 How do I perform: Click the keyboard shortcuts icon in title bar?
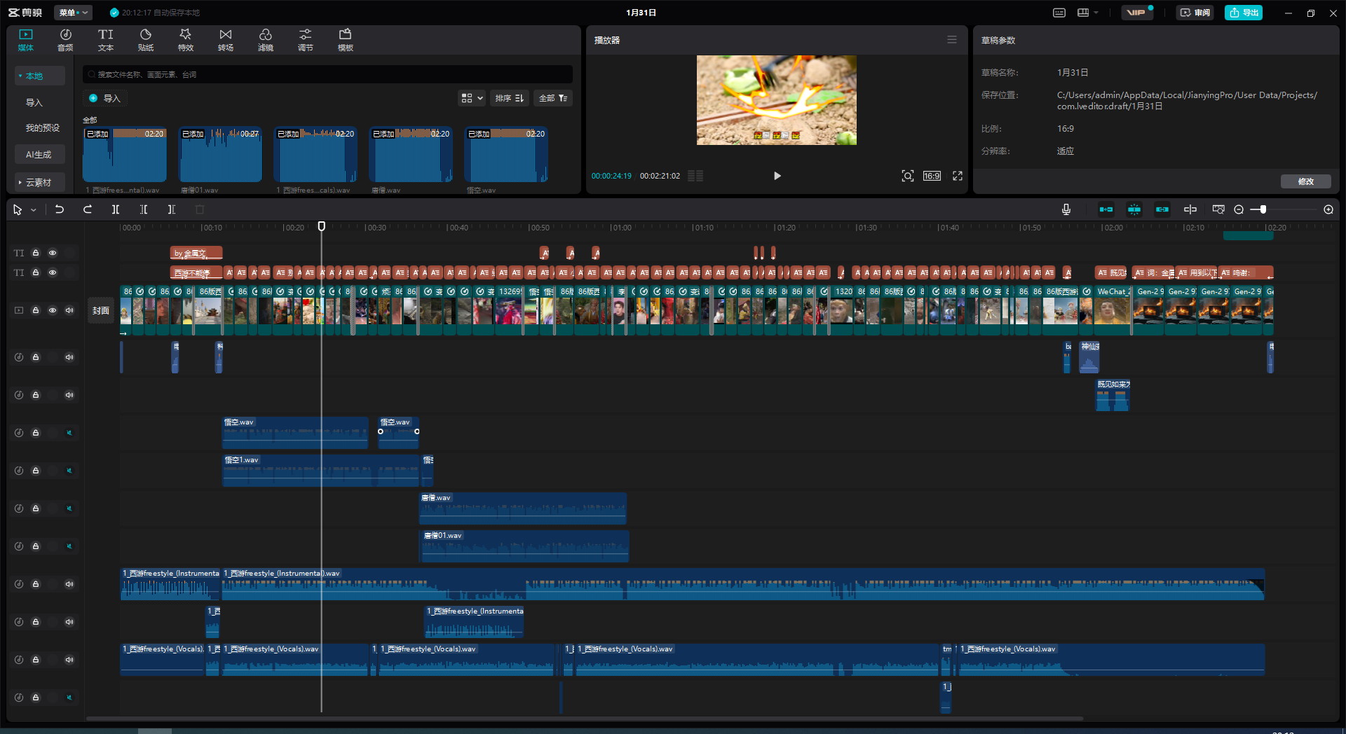point(1059,13)
